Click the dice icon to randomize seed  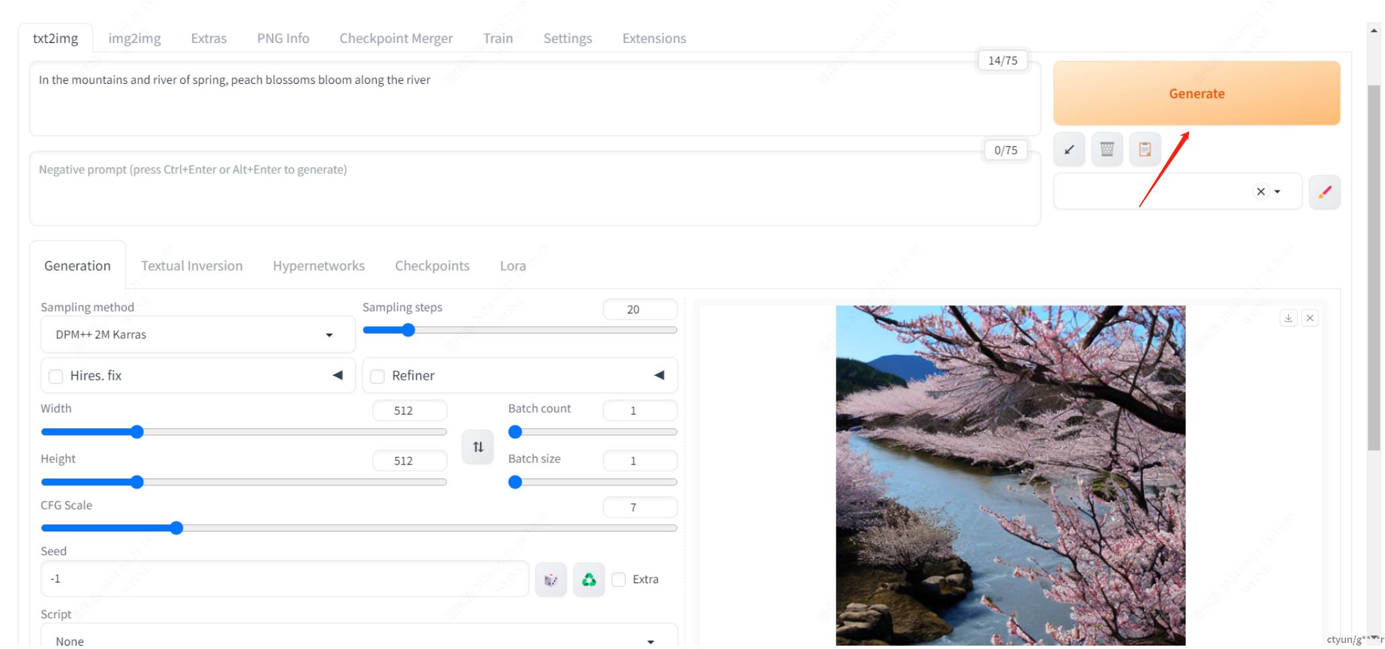coord(551,580)
